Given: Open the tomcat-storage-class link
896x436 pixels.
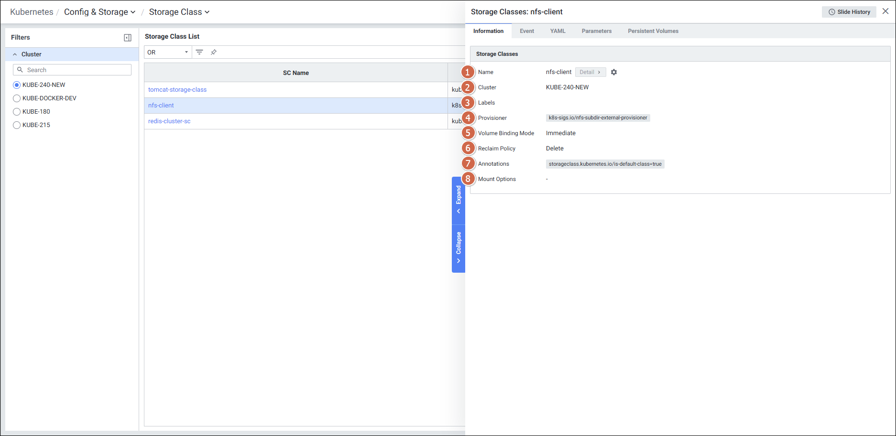Looking at the screenshot, I should (177, 90).
